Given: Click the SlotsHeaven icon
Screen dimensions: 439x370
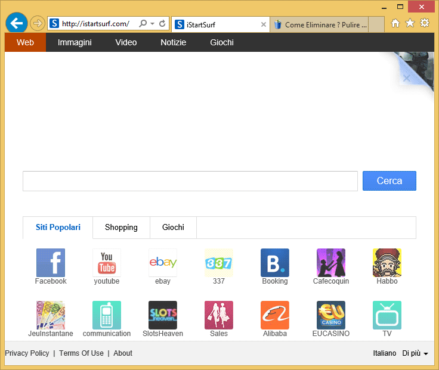Looking at the screenshot, I should point(163,315).
